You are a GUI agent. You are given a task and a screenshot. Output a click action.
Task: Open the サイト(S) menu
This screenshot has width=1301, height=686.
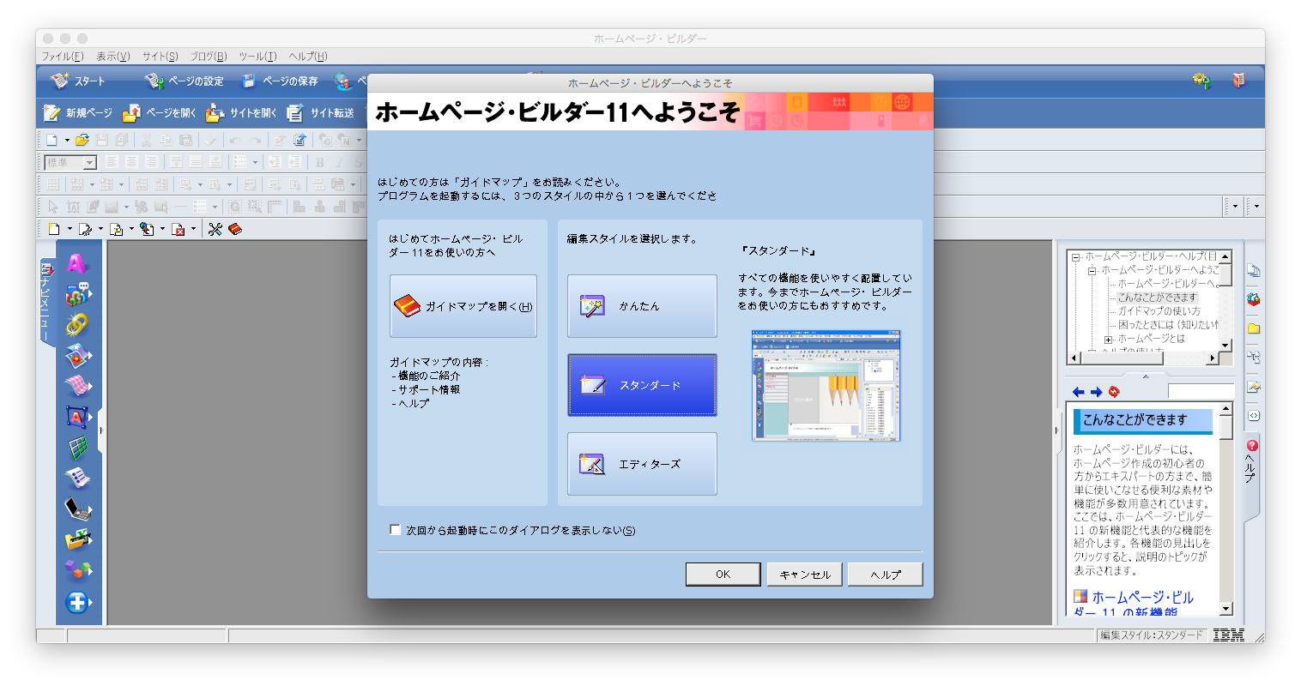[x=160, y=57]
